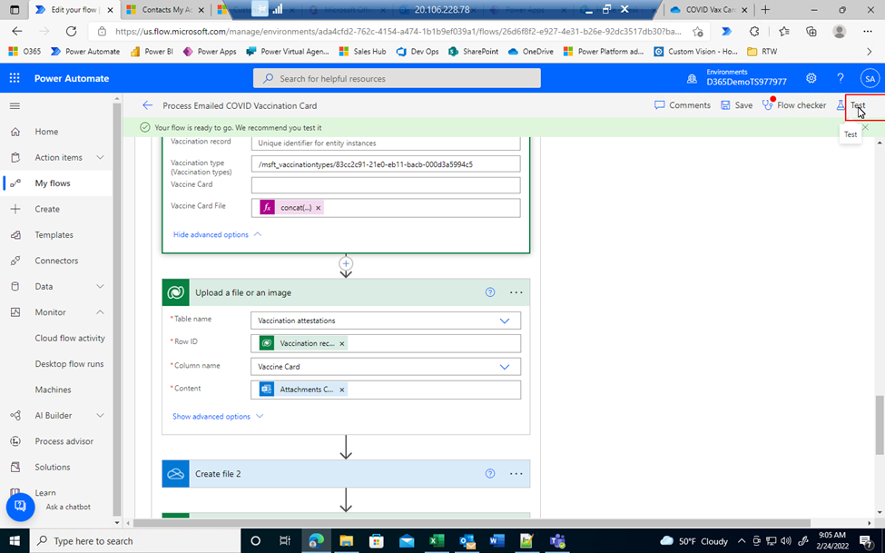Screen dimensions: 885x553
Task: Click the back arrow beside flow title
Action: [x=147, y=105]
